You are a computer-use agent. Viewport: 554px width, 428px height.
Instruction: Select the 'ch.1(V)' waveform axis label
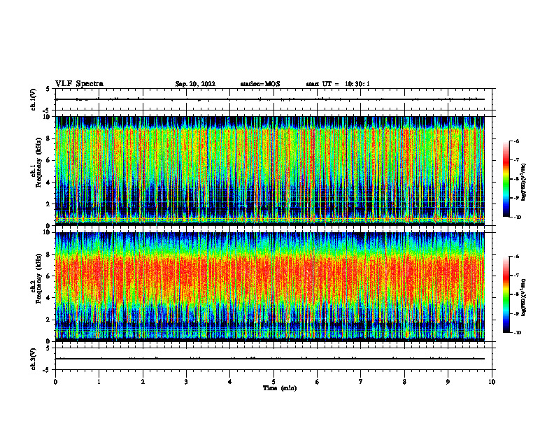tap(33, 99)
